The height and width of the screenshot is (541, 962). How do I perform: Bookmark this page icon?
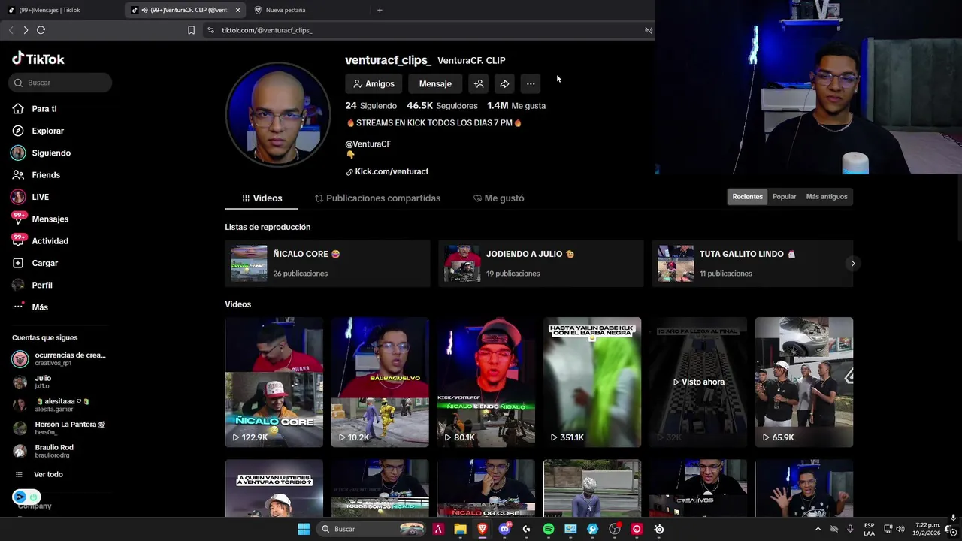(191, 30)
